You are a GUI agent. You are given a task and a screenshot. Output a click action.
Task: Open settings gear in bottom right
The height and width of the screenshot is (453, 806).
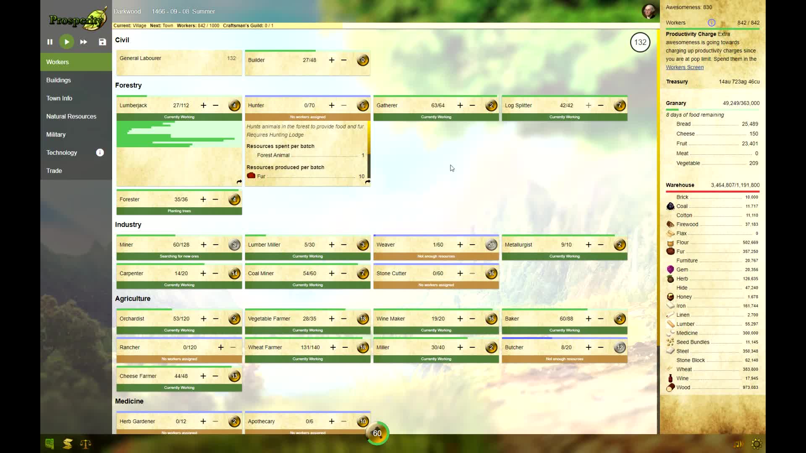(756, 444)
